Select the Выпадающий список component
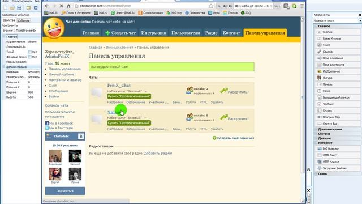The image size is (362, 204). (x=337, y=97)
